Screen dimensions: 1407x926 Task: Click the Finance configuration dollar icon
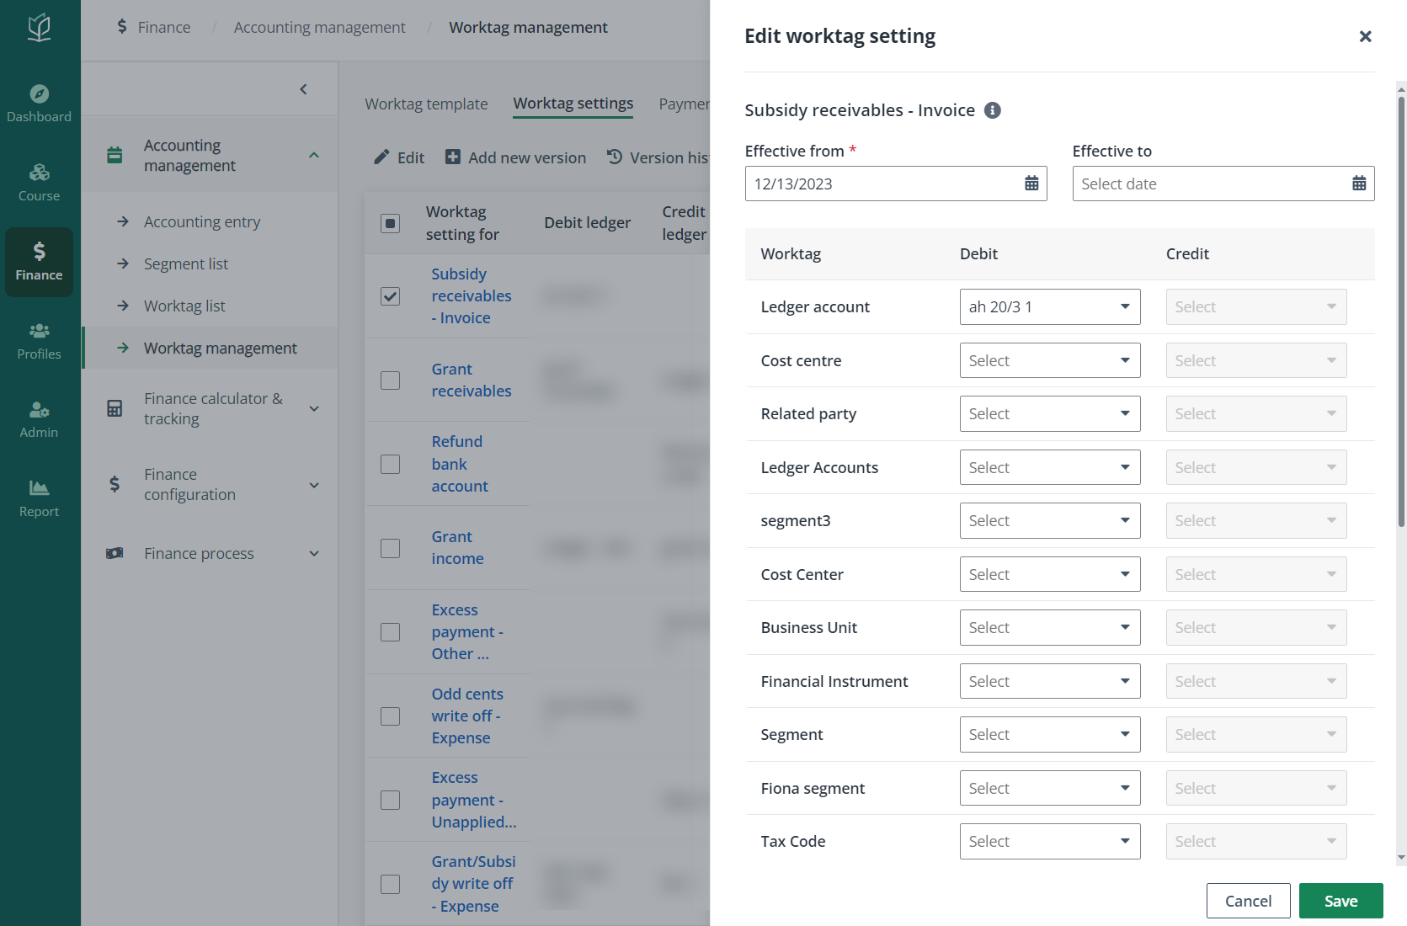tap(115, 484)
